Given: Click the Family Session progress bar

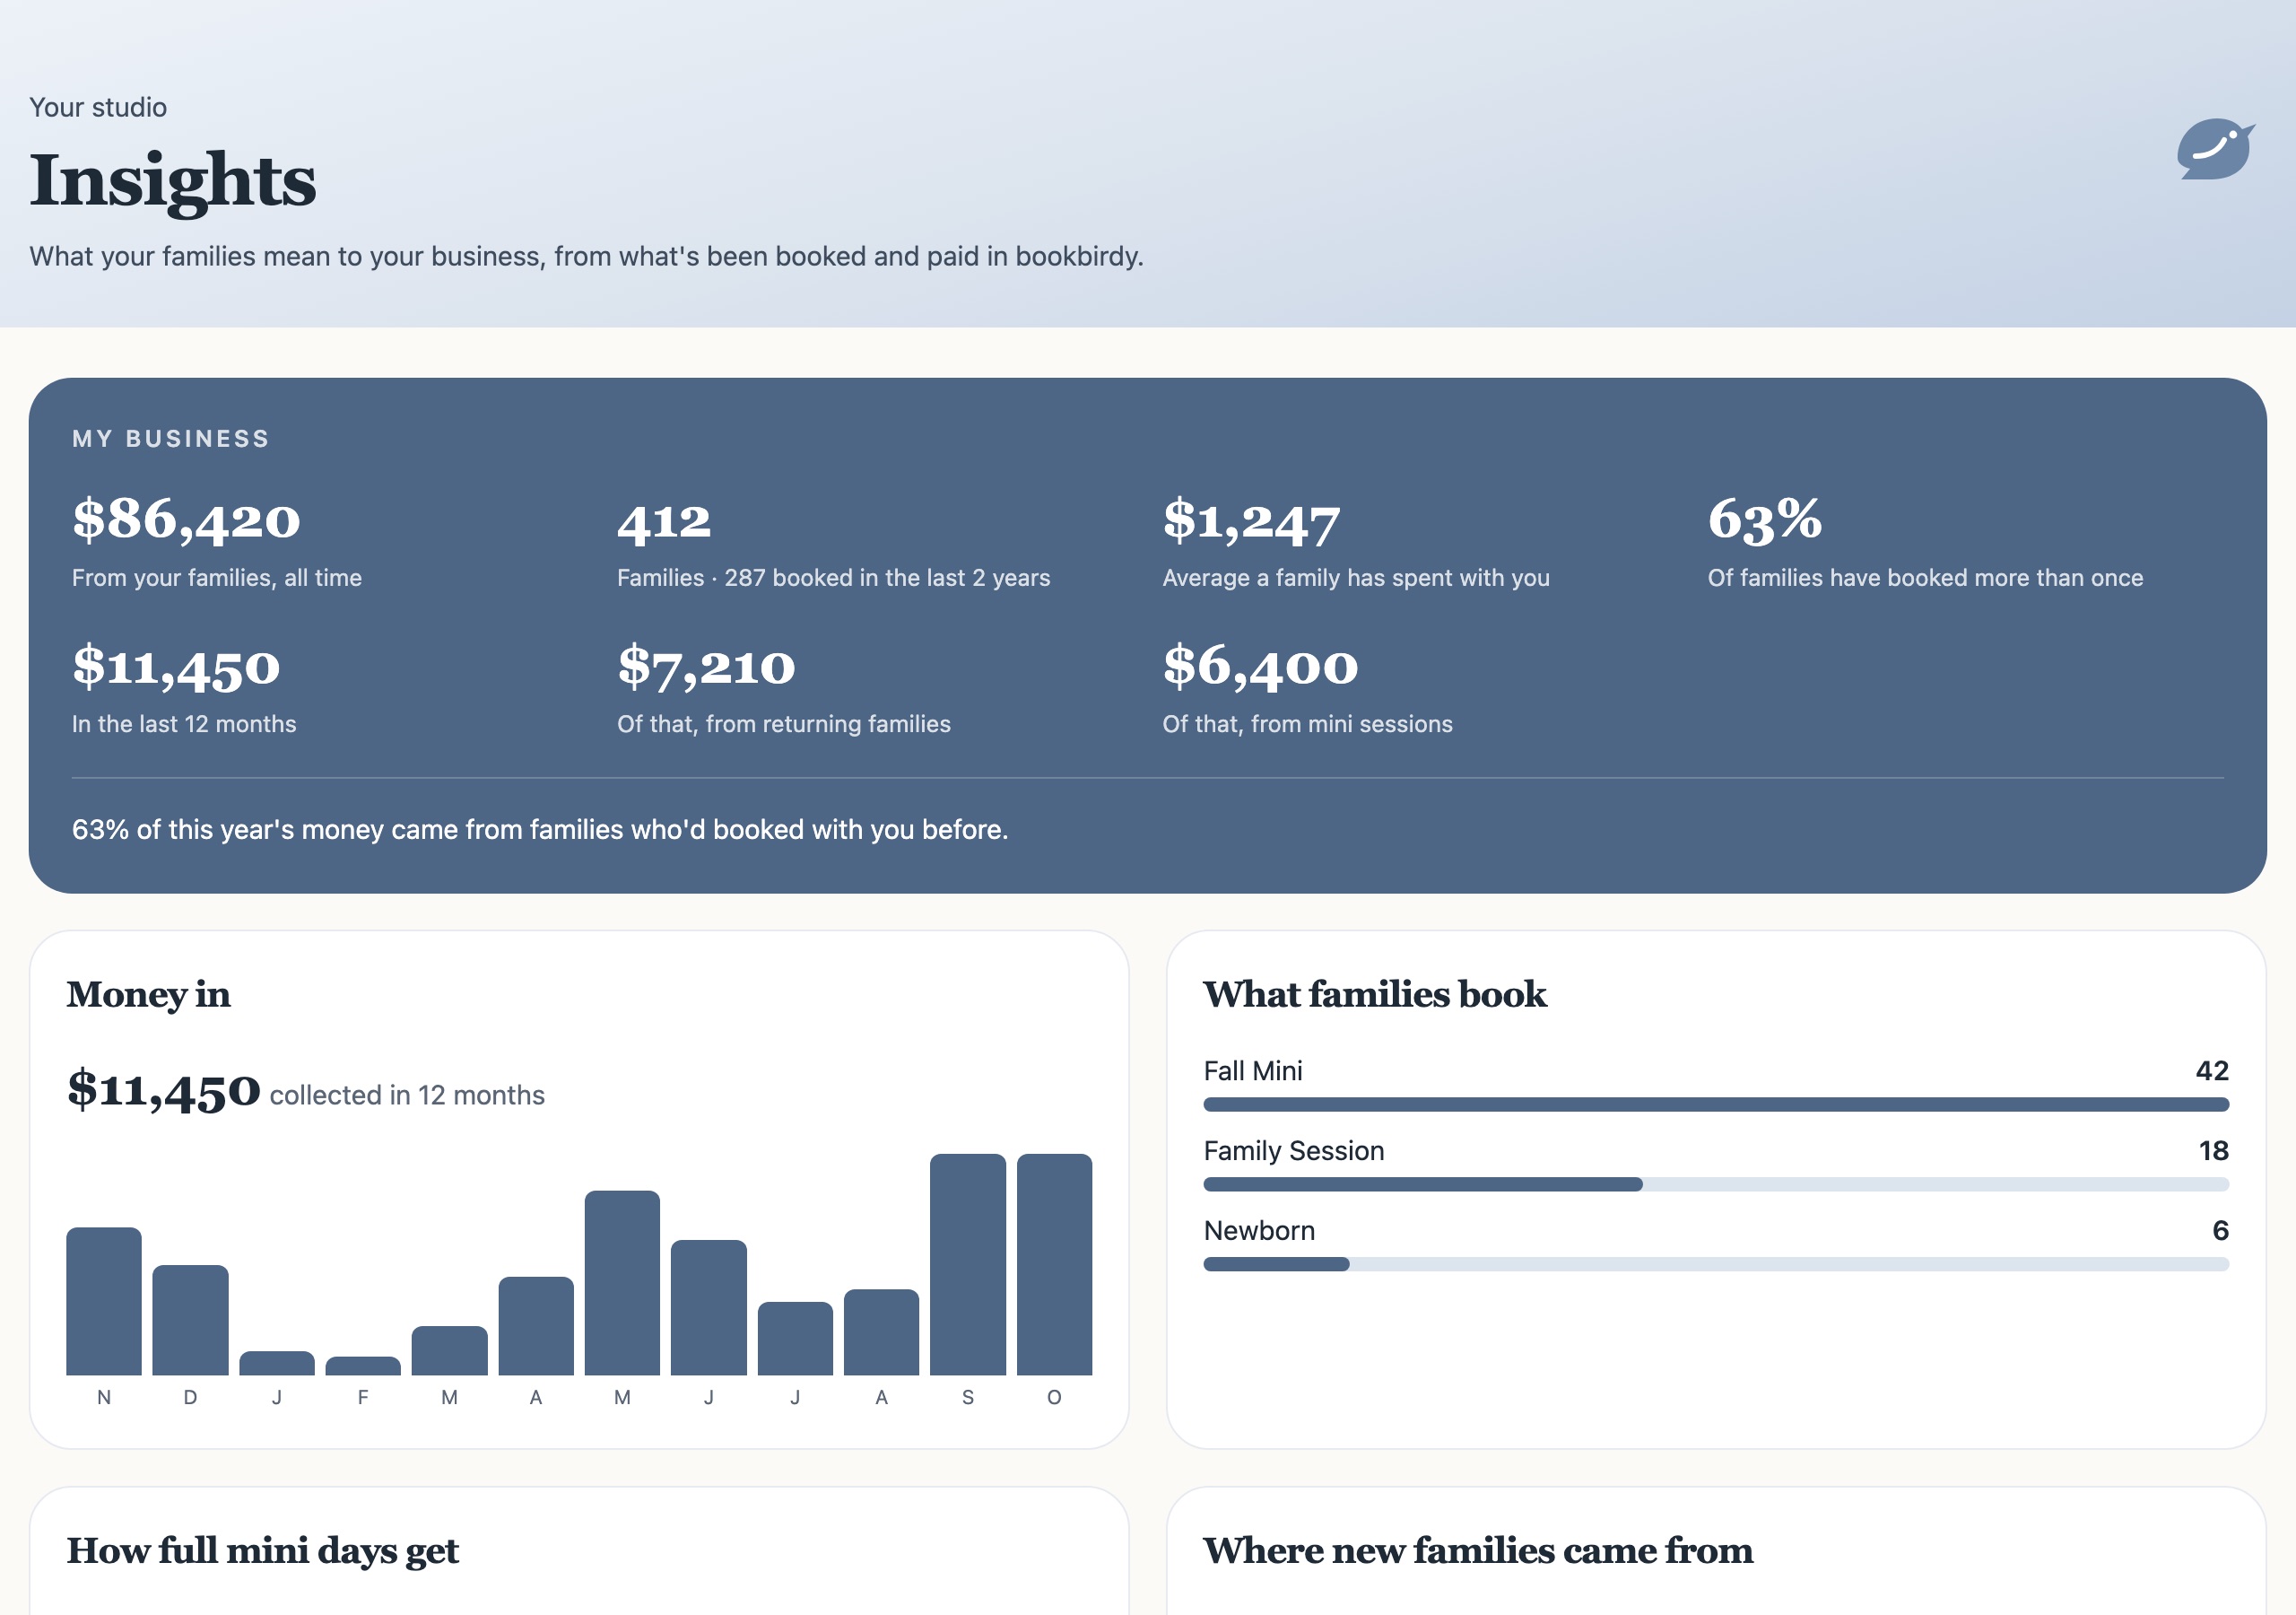Looking at the screenshot, I should (1716, 1184).
